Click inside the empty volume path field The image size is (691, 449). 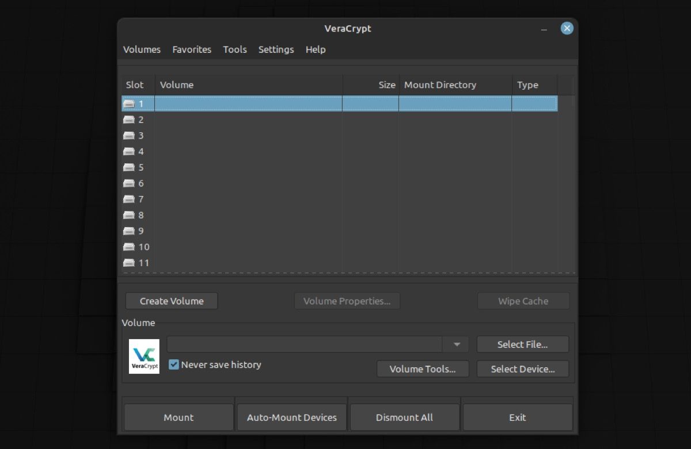click(x=305, y=344)
